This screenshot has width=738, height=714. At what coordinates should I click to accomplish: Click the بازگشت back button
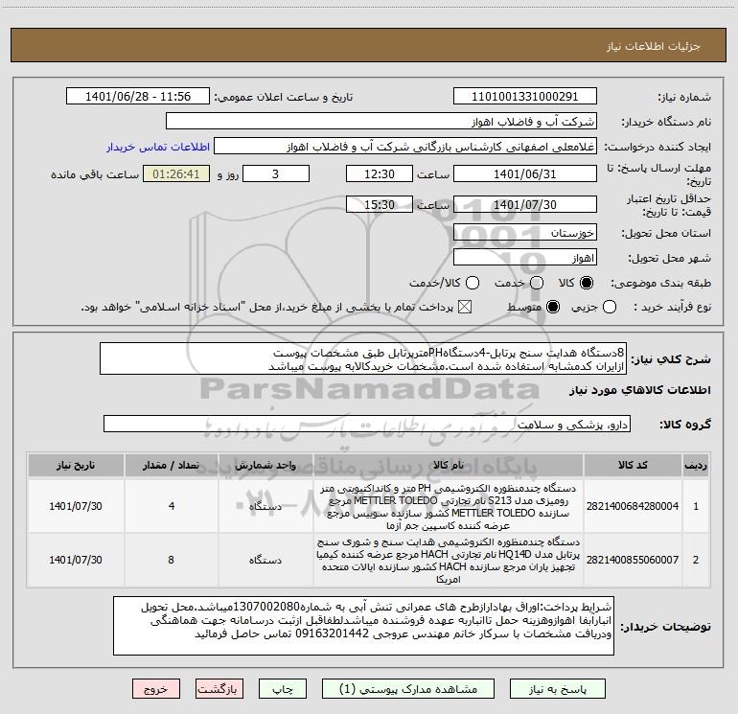(219, 689)
